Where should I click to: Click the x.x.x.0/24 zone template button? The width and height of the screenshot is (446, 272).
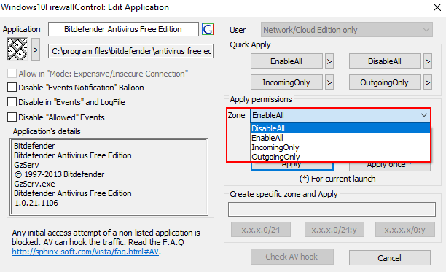[x=261, y=229]
